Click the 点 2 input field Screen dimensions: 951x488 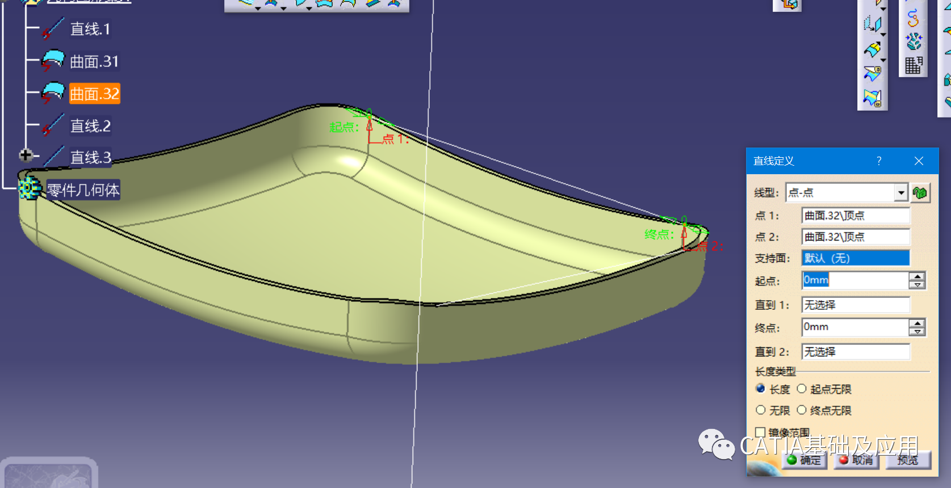pyautogui.click(x=856, y=237)
